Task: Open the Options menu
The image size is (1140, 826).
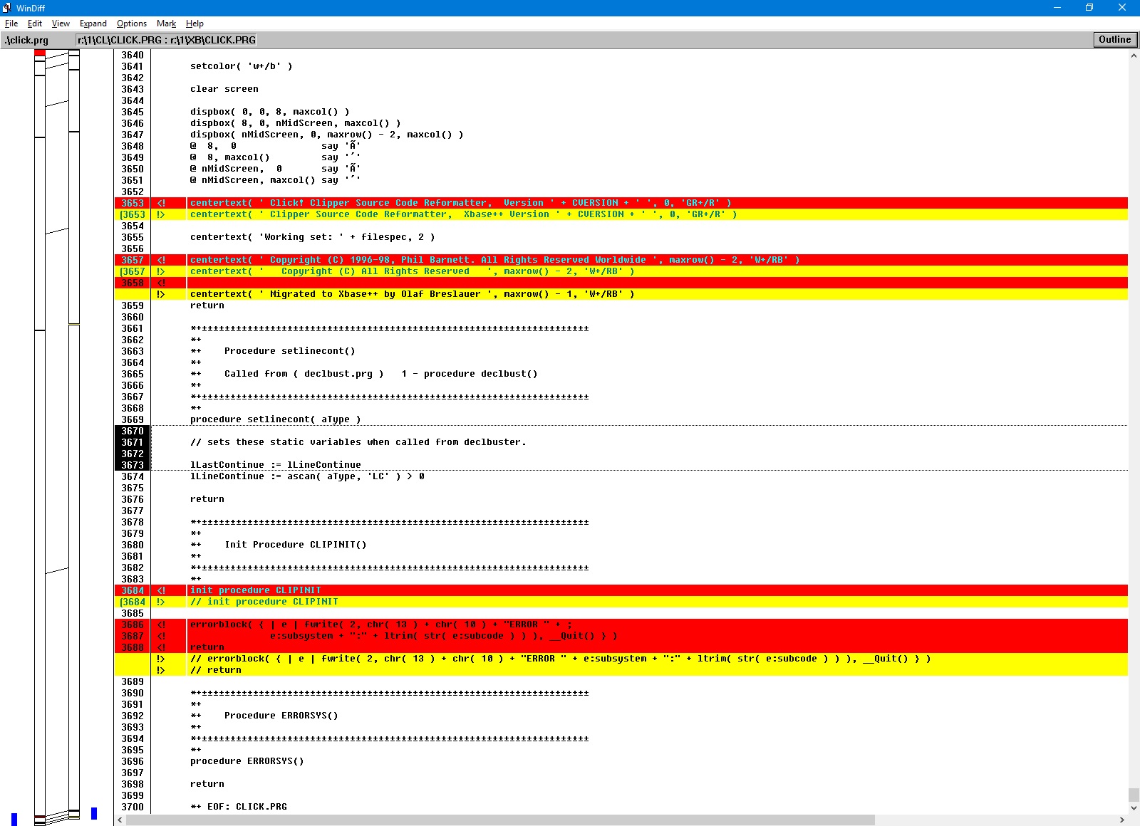Action: 132,23
